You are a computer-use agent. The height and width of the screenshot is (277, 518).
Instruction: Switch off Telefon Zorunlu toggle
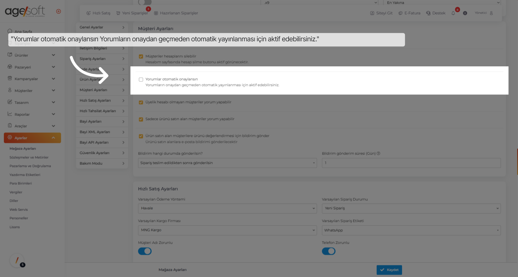pos(329,251)
